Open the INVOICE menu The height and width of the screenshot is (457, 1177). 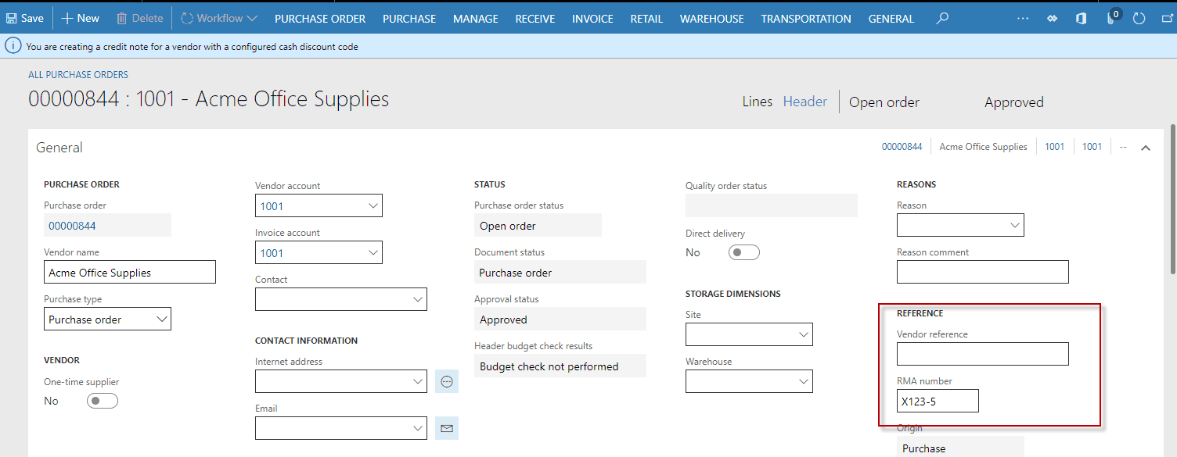coord(592,18)
